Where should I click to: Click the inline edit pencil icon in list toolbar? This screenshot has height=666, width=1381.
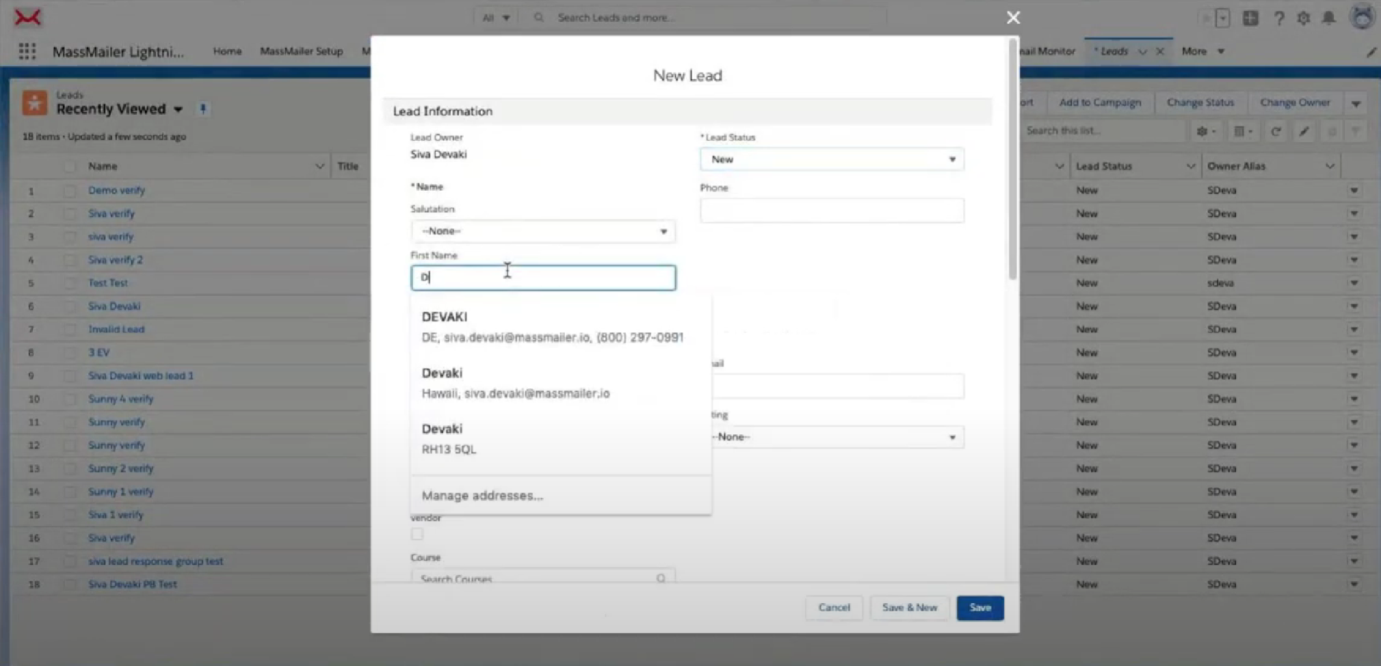click(x=1304, y=131)
